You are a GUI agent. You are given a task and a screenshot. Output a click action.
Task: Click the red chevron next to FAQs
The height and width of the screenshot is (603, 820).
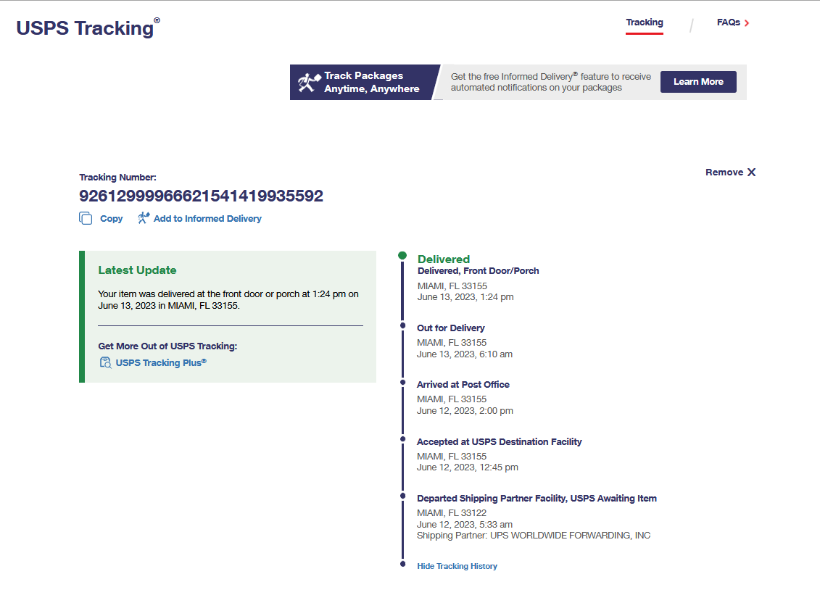(x=747, y=23)
